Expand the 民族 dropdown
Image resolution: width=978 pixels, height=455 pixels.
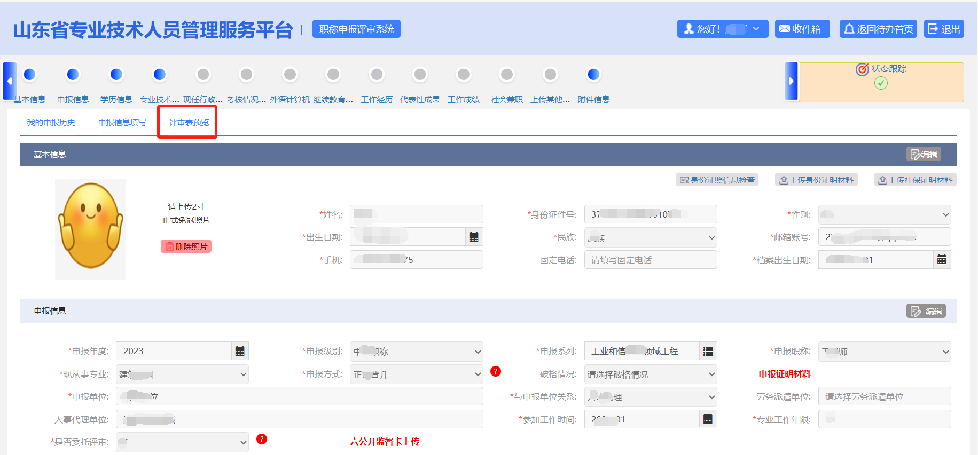coord(650,238)
